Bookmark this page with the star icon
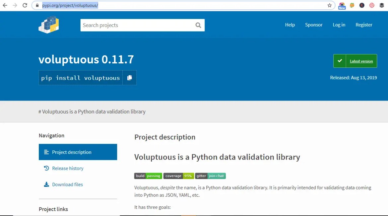 329,5
